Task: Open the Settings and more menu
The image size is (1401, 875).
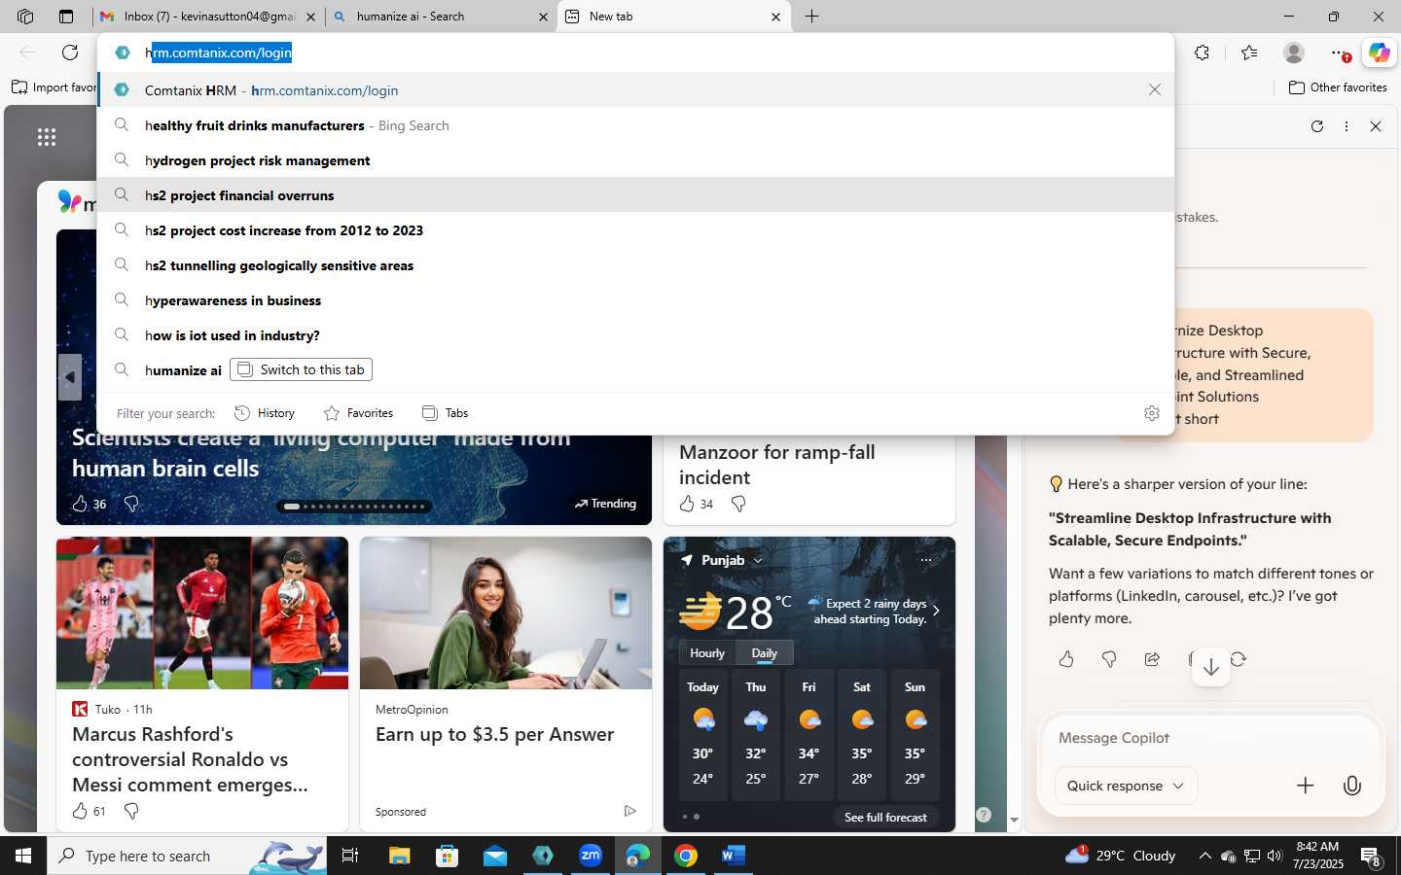Action: [x=1340, y=52]
